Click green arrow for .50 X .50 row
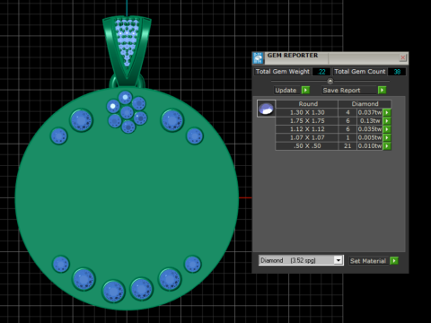This screenshot has height=323, width=431. 387,146
